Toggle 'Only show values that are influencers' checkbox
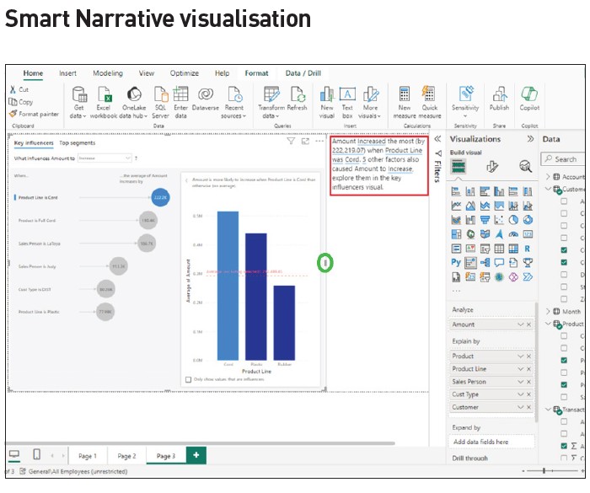This screenshot has height=493, width=590. click(188, 380)
